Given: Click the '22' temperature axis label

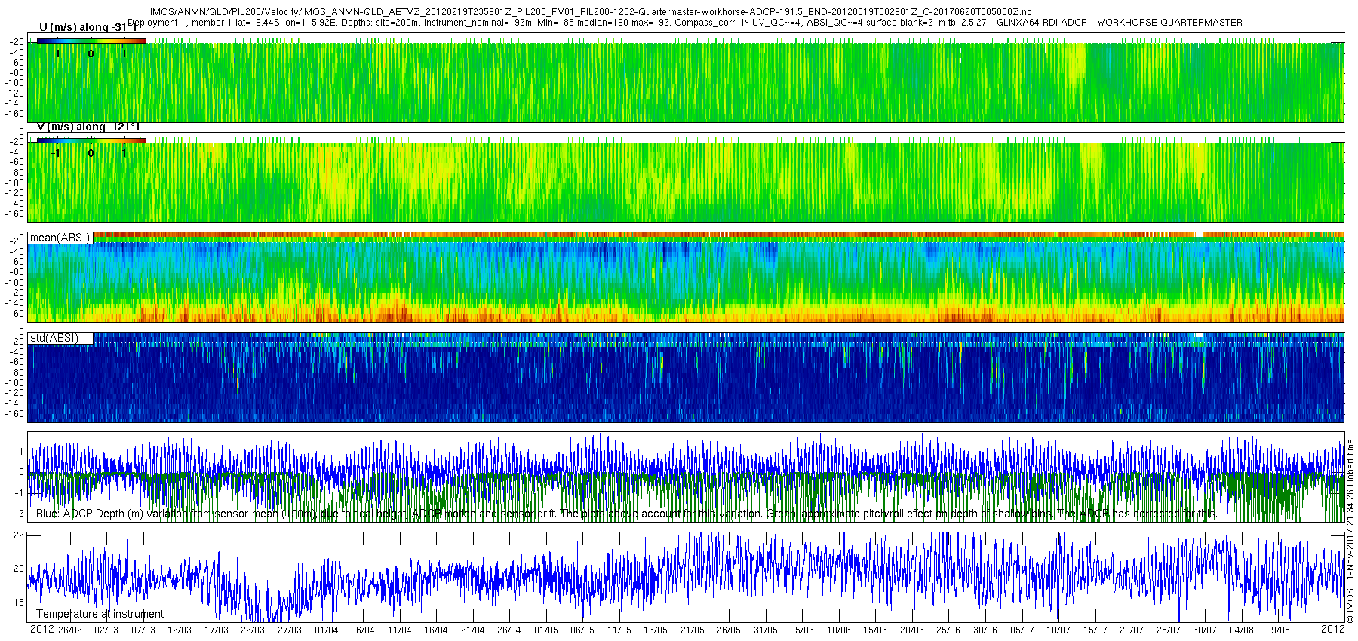Looking at the screenshot, I should 20,535.
